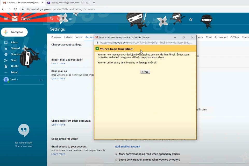Screen dimensions: 249x166
Task: Maximize the Link another mail address popup
Action: click(183, 38)
